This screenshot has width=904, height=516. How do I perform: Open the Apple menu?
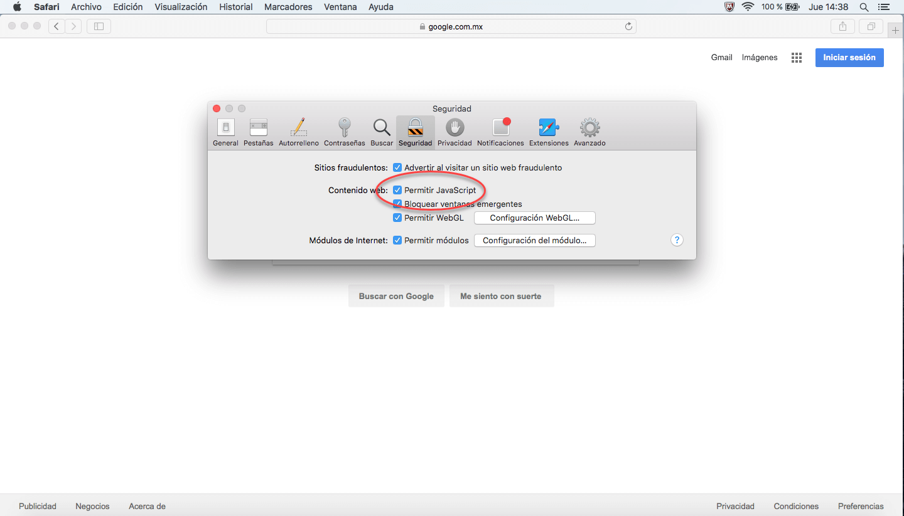click(17, 7)
